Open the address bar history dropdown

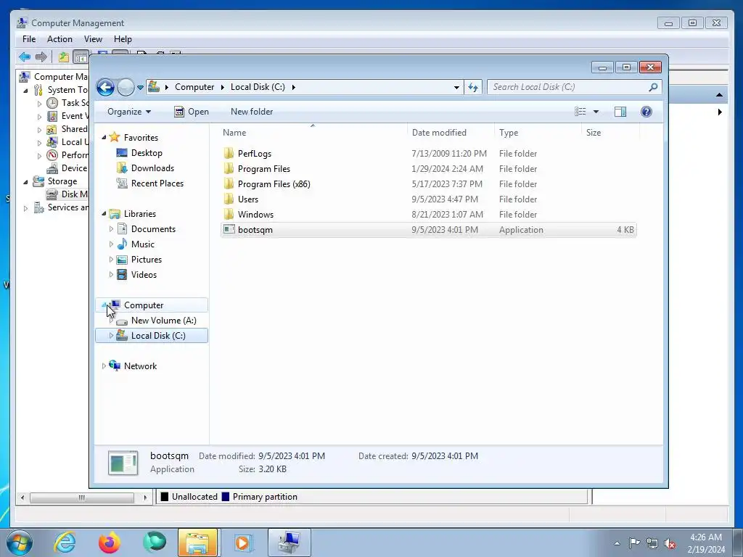(x=456, y=87)
